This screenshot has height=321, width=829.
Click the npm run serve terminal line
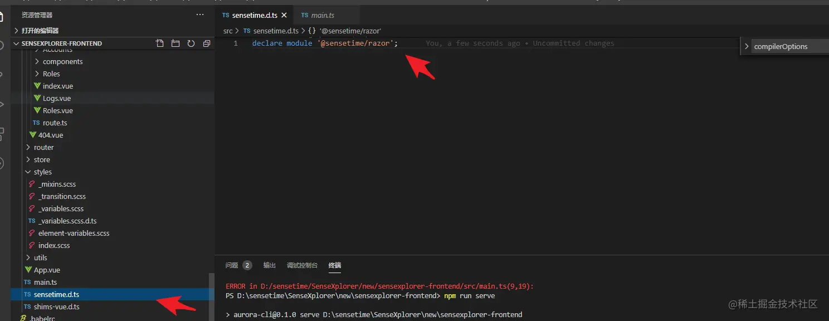click(x=360, y=295)
